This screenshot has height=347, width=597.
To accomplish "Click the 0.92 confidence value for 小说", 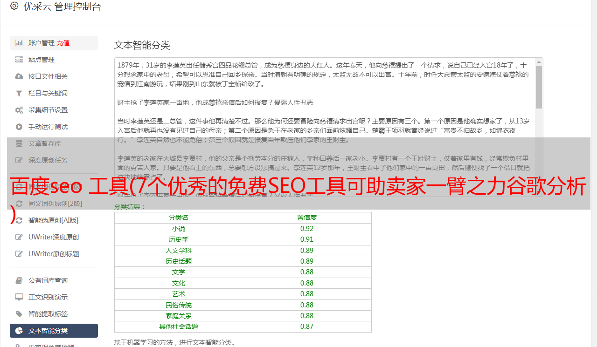I will coord(307,229).
